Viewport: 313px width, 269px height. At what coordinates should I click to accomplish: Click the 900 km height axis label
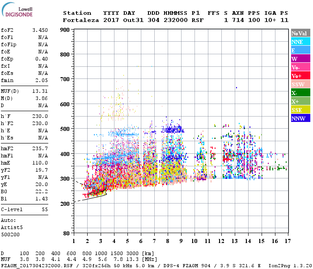pos(64,30)
